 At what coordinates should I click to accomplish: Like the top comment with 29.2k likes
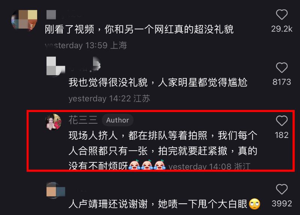[x=282, y=15]
